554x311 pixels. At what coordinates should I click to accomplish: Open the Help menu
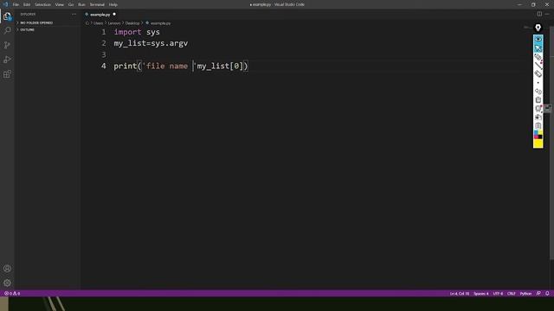coord(113,4)
